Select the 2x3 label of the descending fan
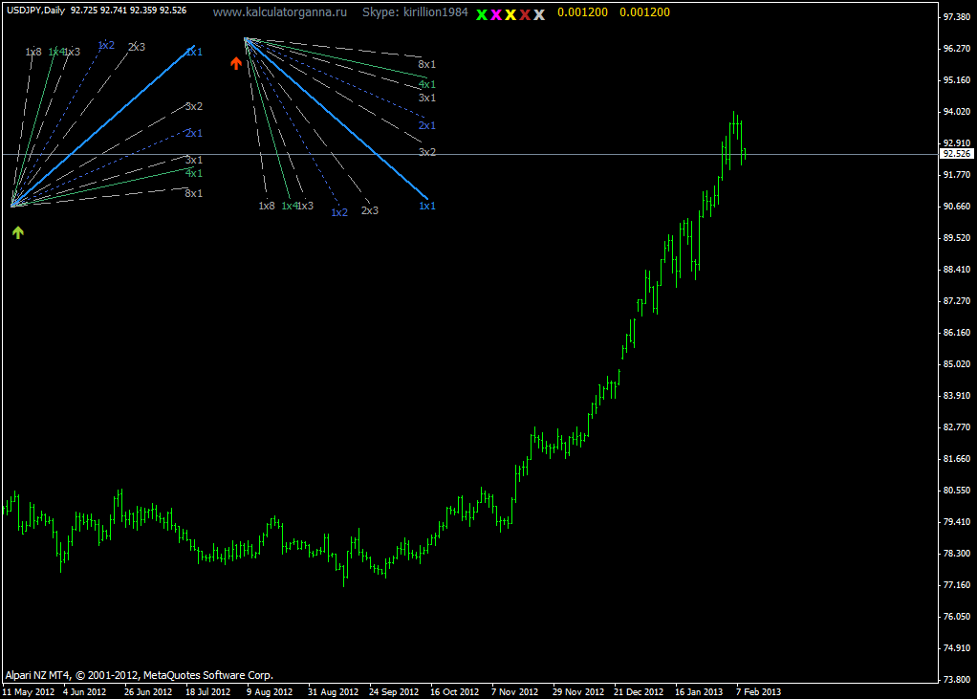Screen dimensions: 977x699 [369, 210]
